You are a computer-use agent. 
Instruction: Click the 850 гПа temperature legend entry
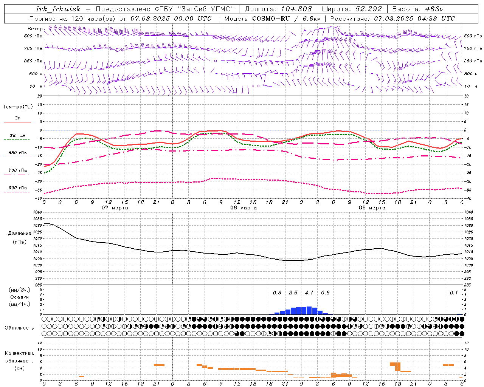(17, 153)
